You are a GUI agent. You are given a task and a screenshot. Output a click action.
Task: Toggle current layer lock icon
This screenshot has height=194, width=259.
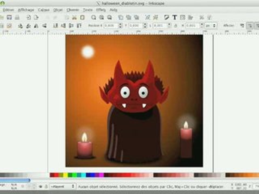pos(46,186)
